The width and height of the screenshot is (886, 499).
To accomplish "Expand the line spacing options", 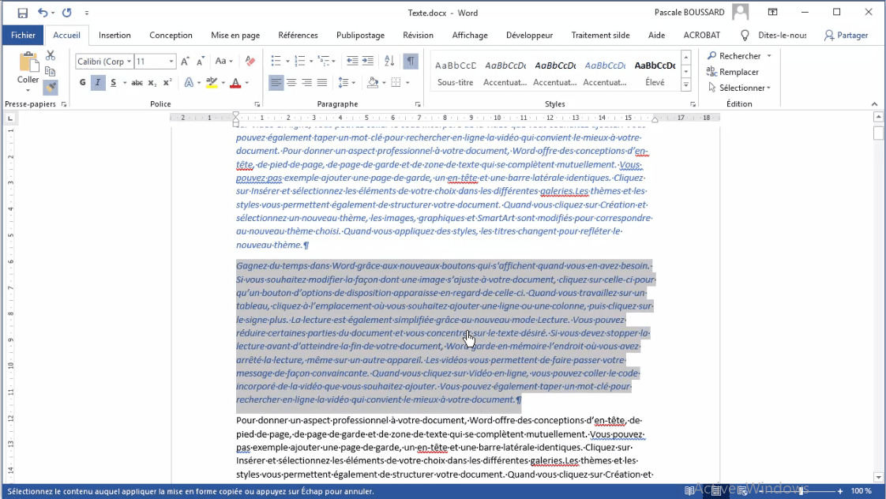I will 353,82.
